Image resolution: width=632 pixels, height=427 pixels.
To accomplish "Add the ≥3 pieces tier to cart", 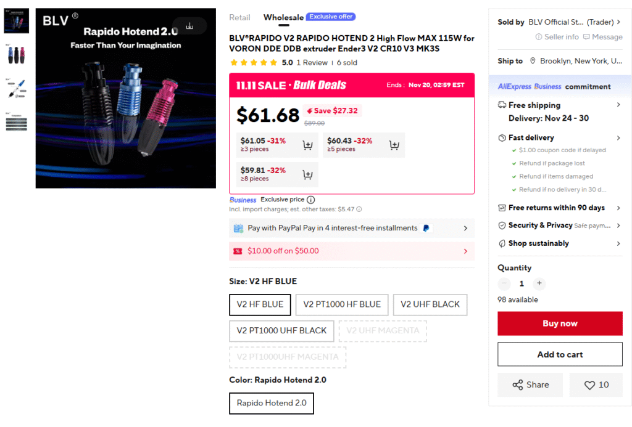I will (307, 145).
